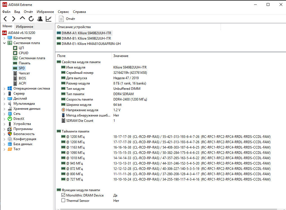
Task: Expand the Компьютер tree node
Action: click(x=4, y=38)
